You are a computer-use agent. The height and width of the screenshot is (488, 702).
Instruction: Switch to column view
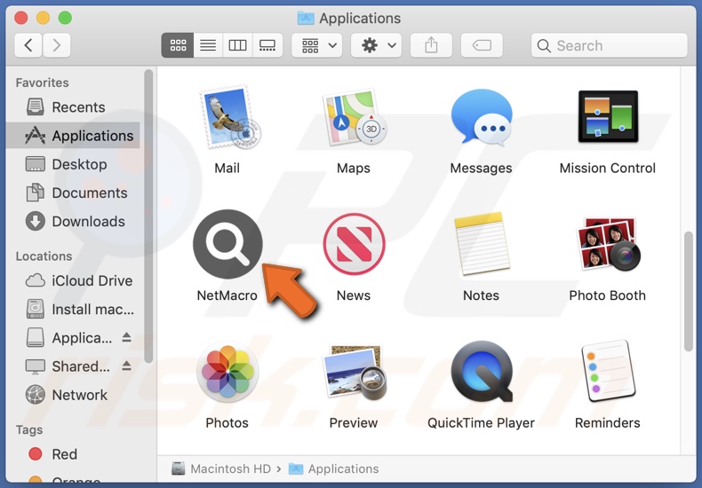237,45
